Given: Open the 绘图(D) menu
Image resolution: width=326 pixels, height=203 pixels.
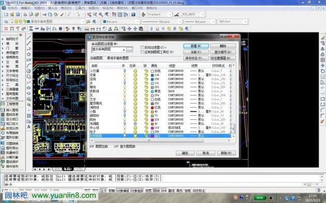Looking at the screenshot, I should coord(94,8).
